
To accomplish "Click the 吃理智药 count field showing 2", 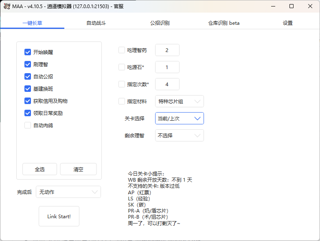I will [x=167, y=50].
